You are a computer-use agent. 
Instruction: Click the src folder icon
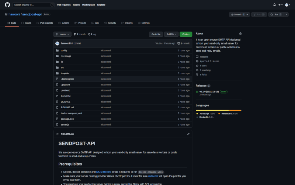[x=57, y=68]
